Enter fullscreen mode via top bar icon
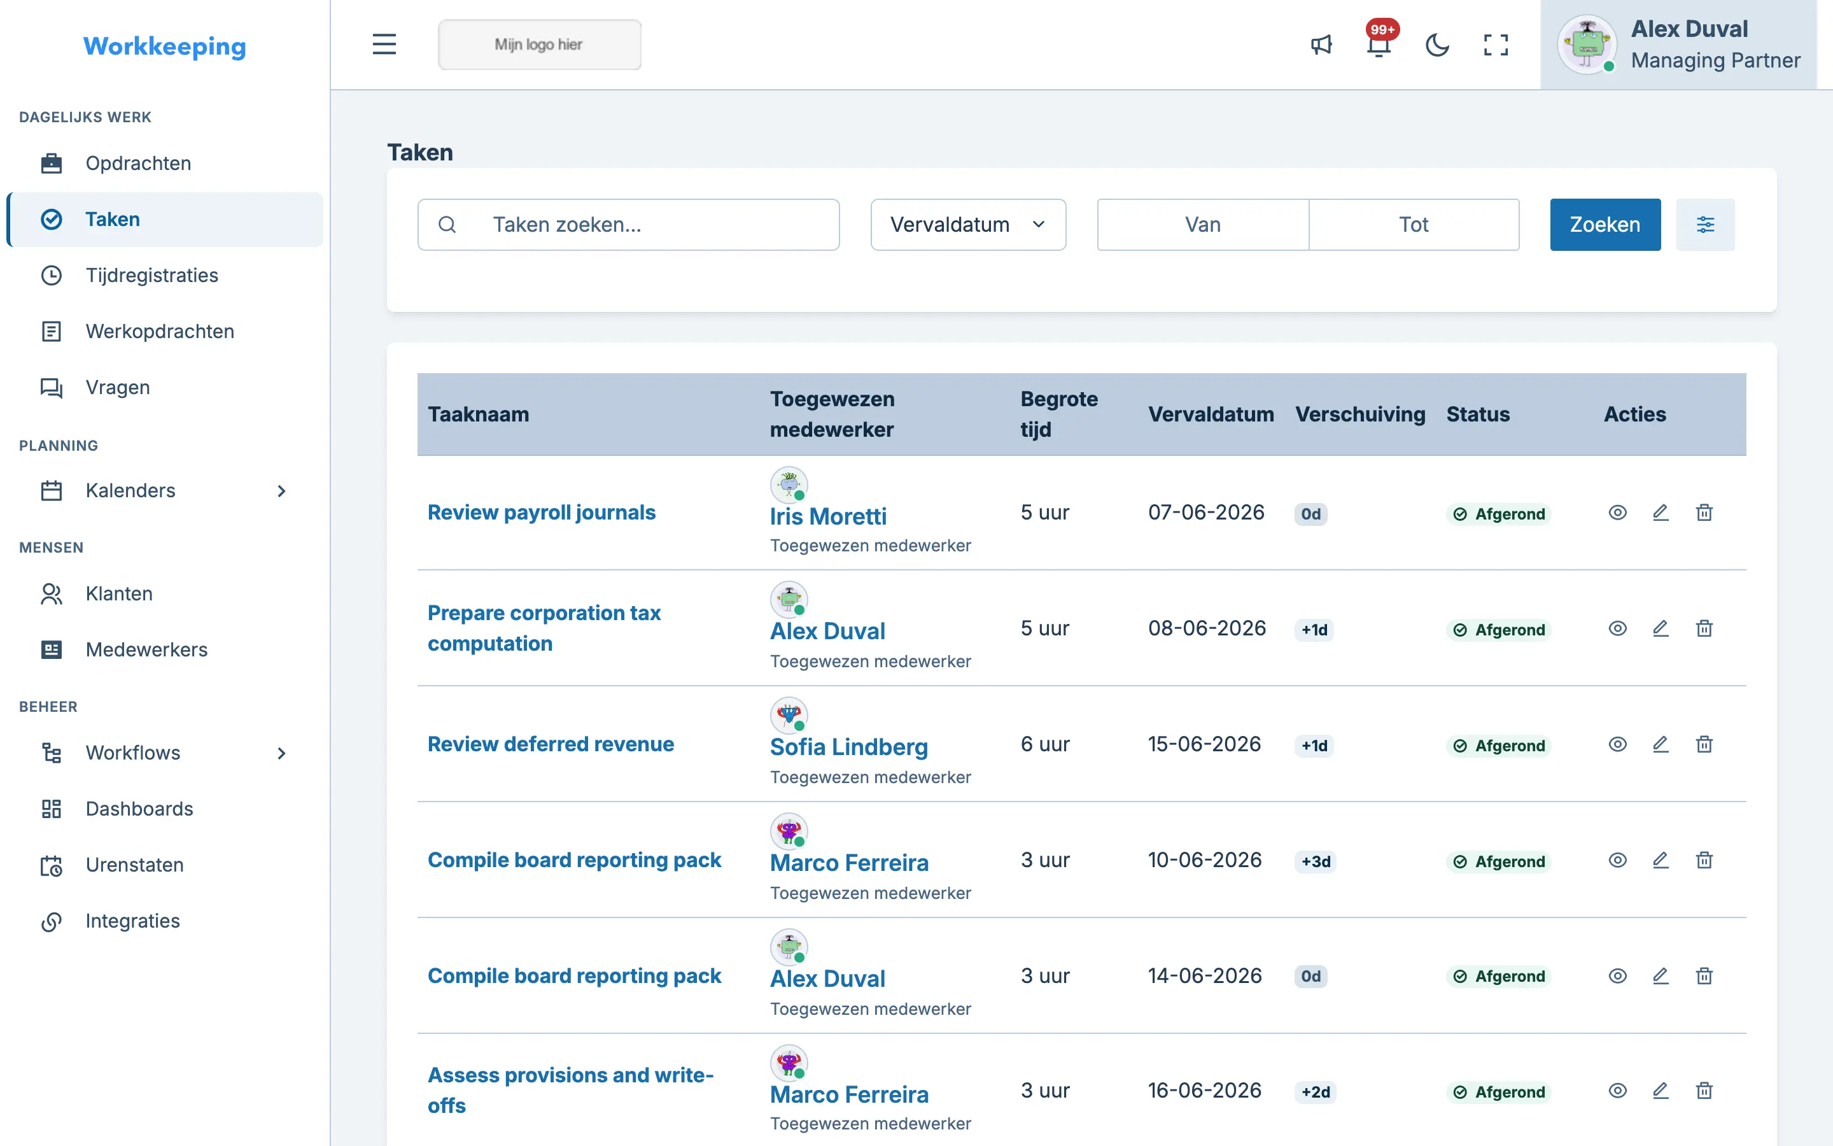The height and width of the screenshot is (1146, 1833). pyautogui.click(x=1495, y=45)
